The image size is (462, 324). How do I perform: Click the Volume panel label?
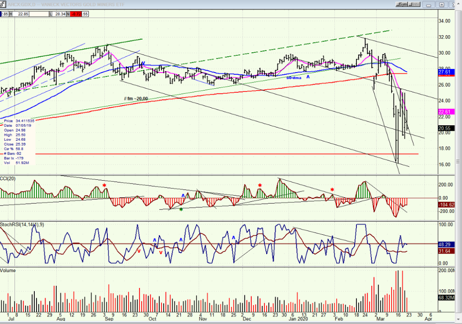click(x=8, y=270)
